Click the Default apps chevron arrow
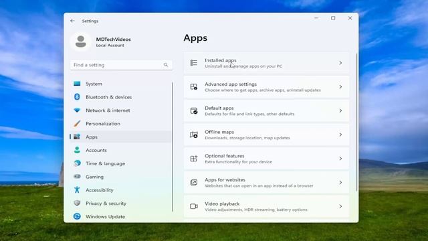Screen dimensions: 428x241 tap(340, 110)
